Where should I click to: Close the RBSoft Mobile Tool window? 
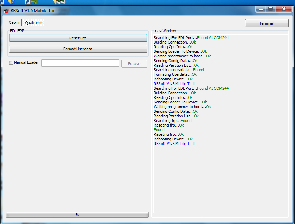coord(284,9)
